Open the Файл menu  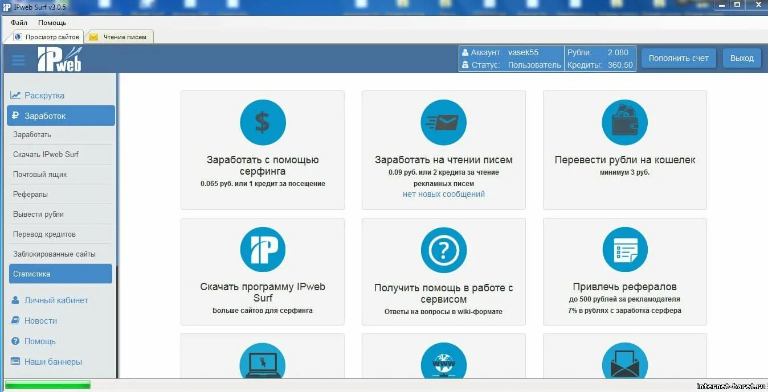(x=19, y=23)
